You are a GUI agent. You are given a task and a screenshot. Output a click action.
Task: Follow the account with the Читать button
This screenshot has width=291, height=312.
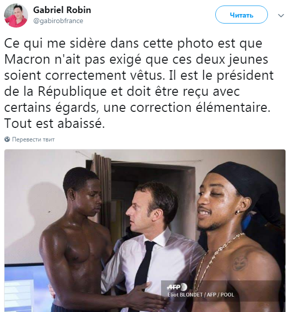coord(241,15)
